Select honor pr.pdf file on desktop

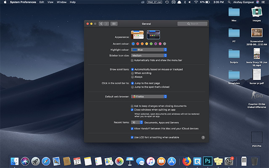tap(257, 76)
